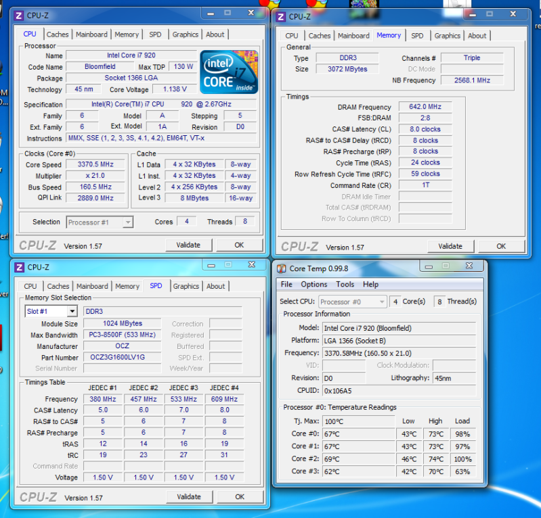Close the Memory CPU-Z window
This screenshot has height=518, width=541.
tap(513, 14)
